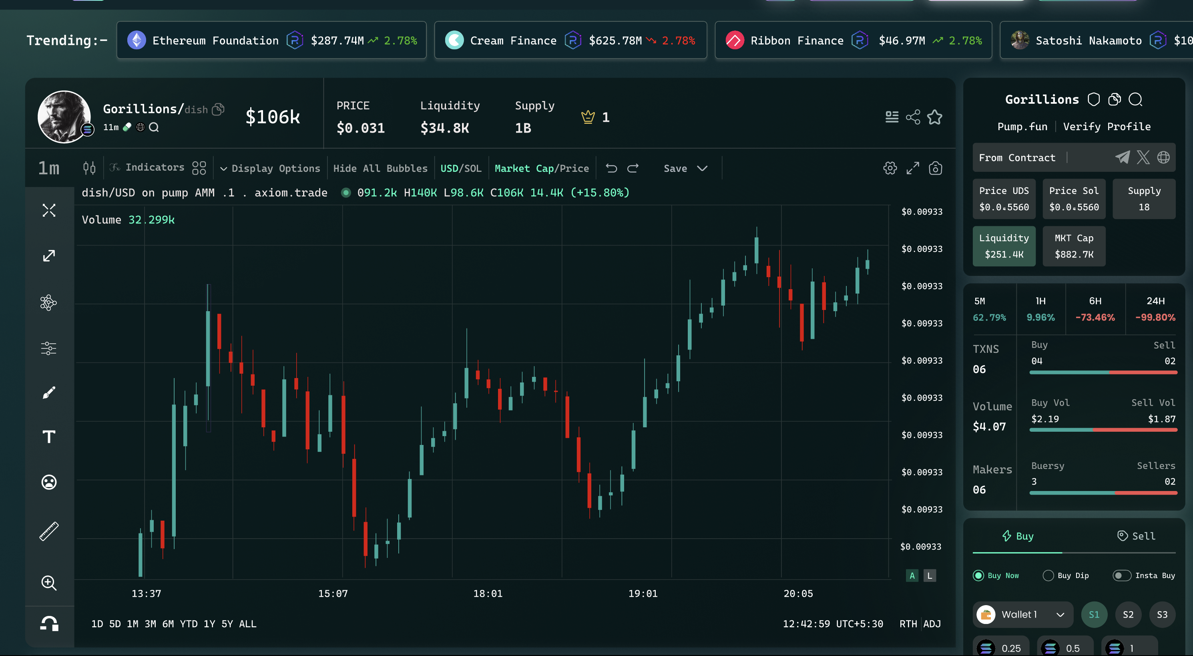Toggle log scale L button
The image size is (1193, 656).
(929, 576)
